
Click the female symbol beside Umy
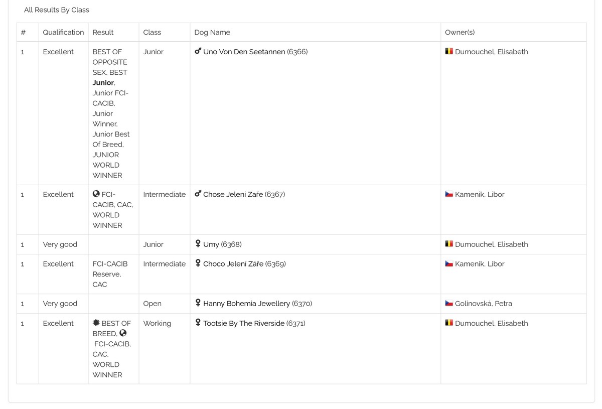[x=198, y=244]
